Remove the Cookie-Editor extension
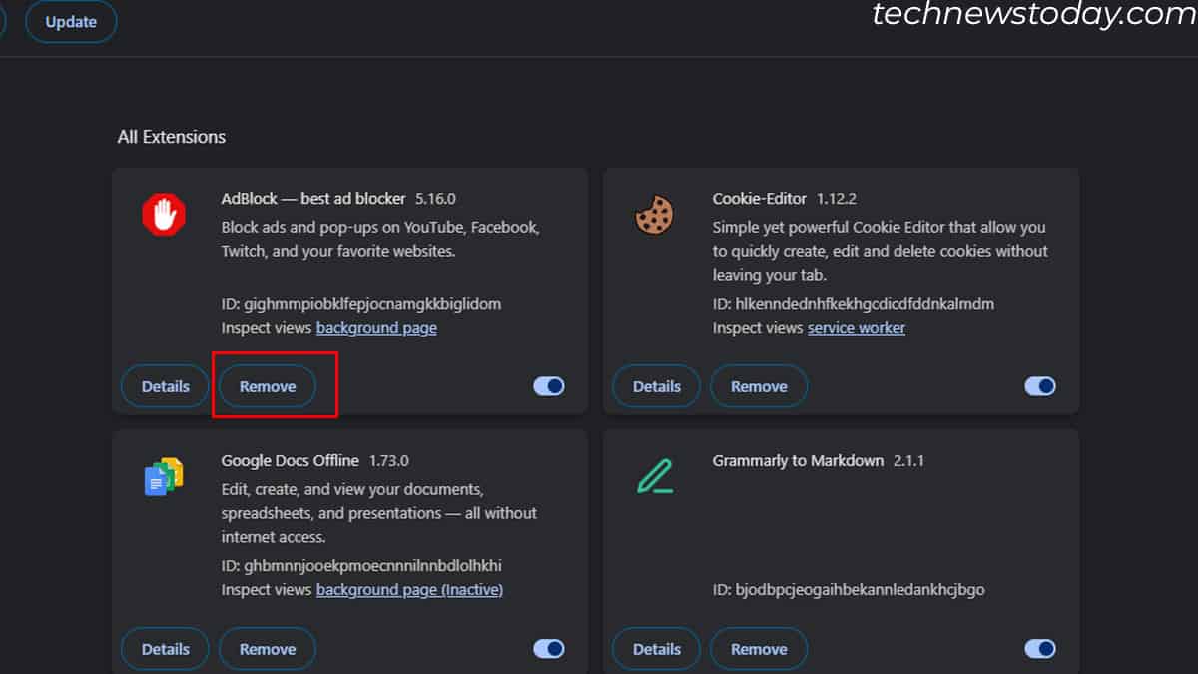This screenshot has width=1198, height=674. (x=759, y=386)
